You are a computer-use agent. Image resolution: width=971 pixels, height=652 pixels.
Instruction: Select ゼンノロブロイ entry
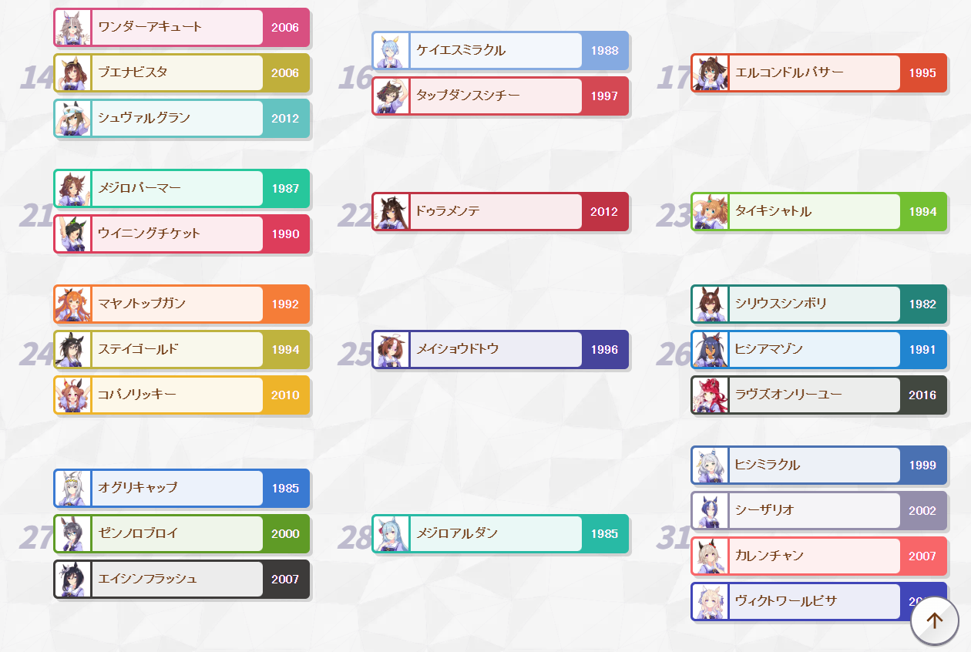pyautogui.click(x=182, y=533)
